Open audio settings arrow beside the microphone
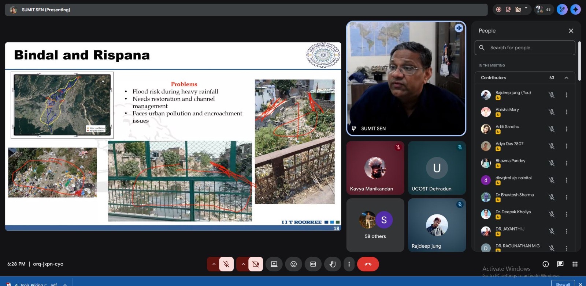586x286 pixels. (214, 264)
